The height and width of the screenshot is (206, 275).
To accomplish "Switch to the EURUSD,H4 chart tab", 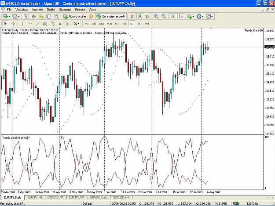I will click(121, 197).
